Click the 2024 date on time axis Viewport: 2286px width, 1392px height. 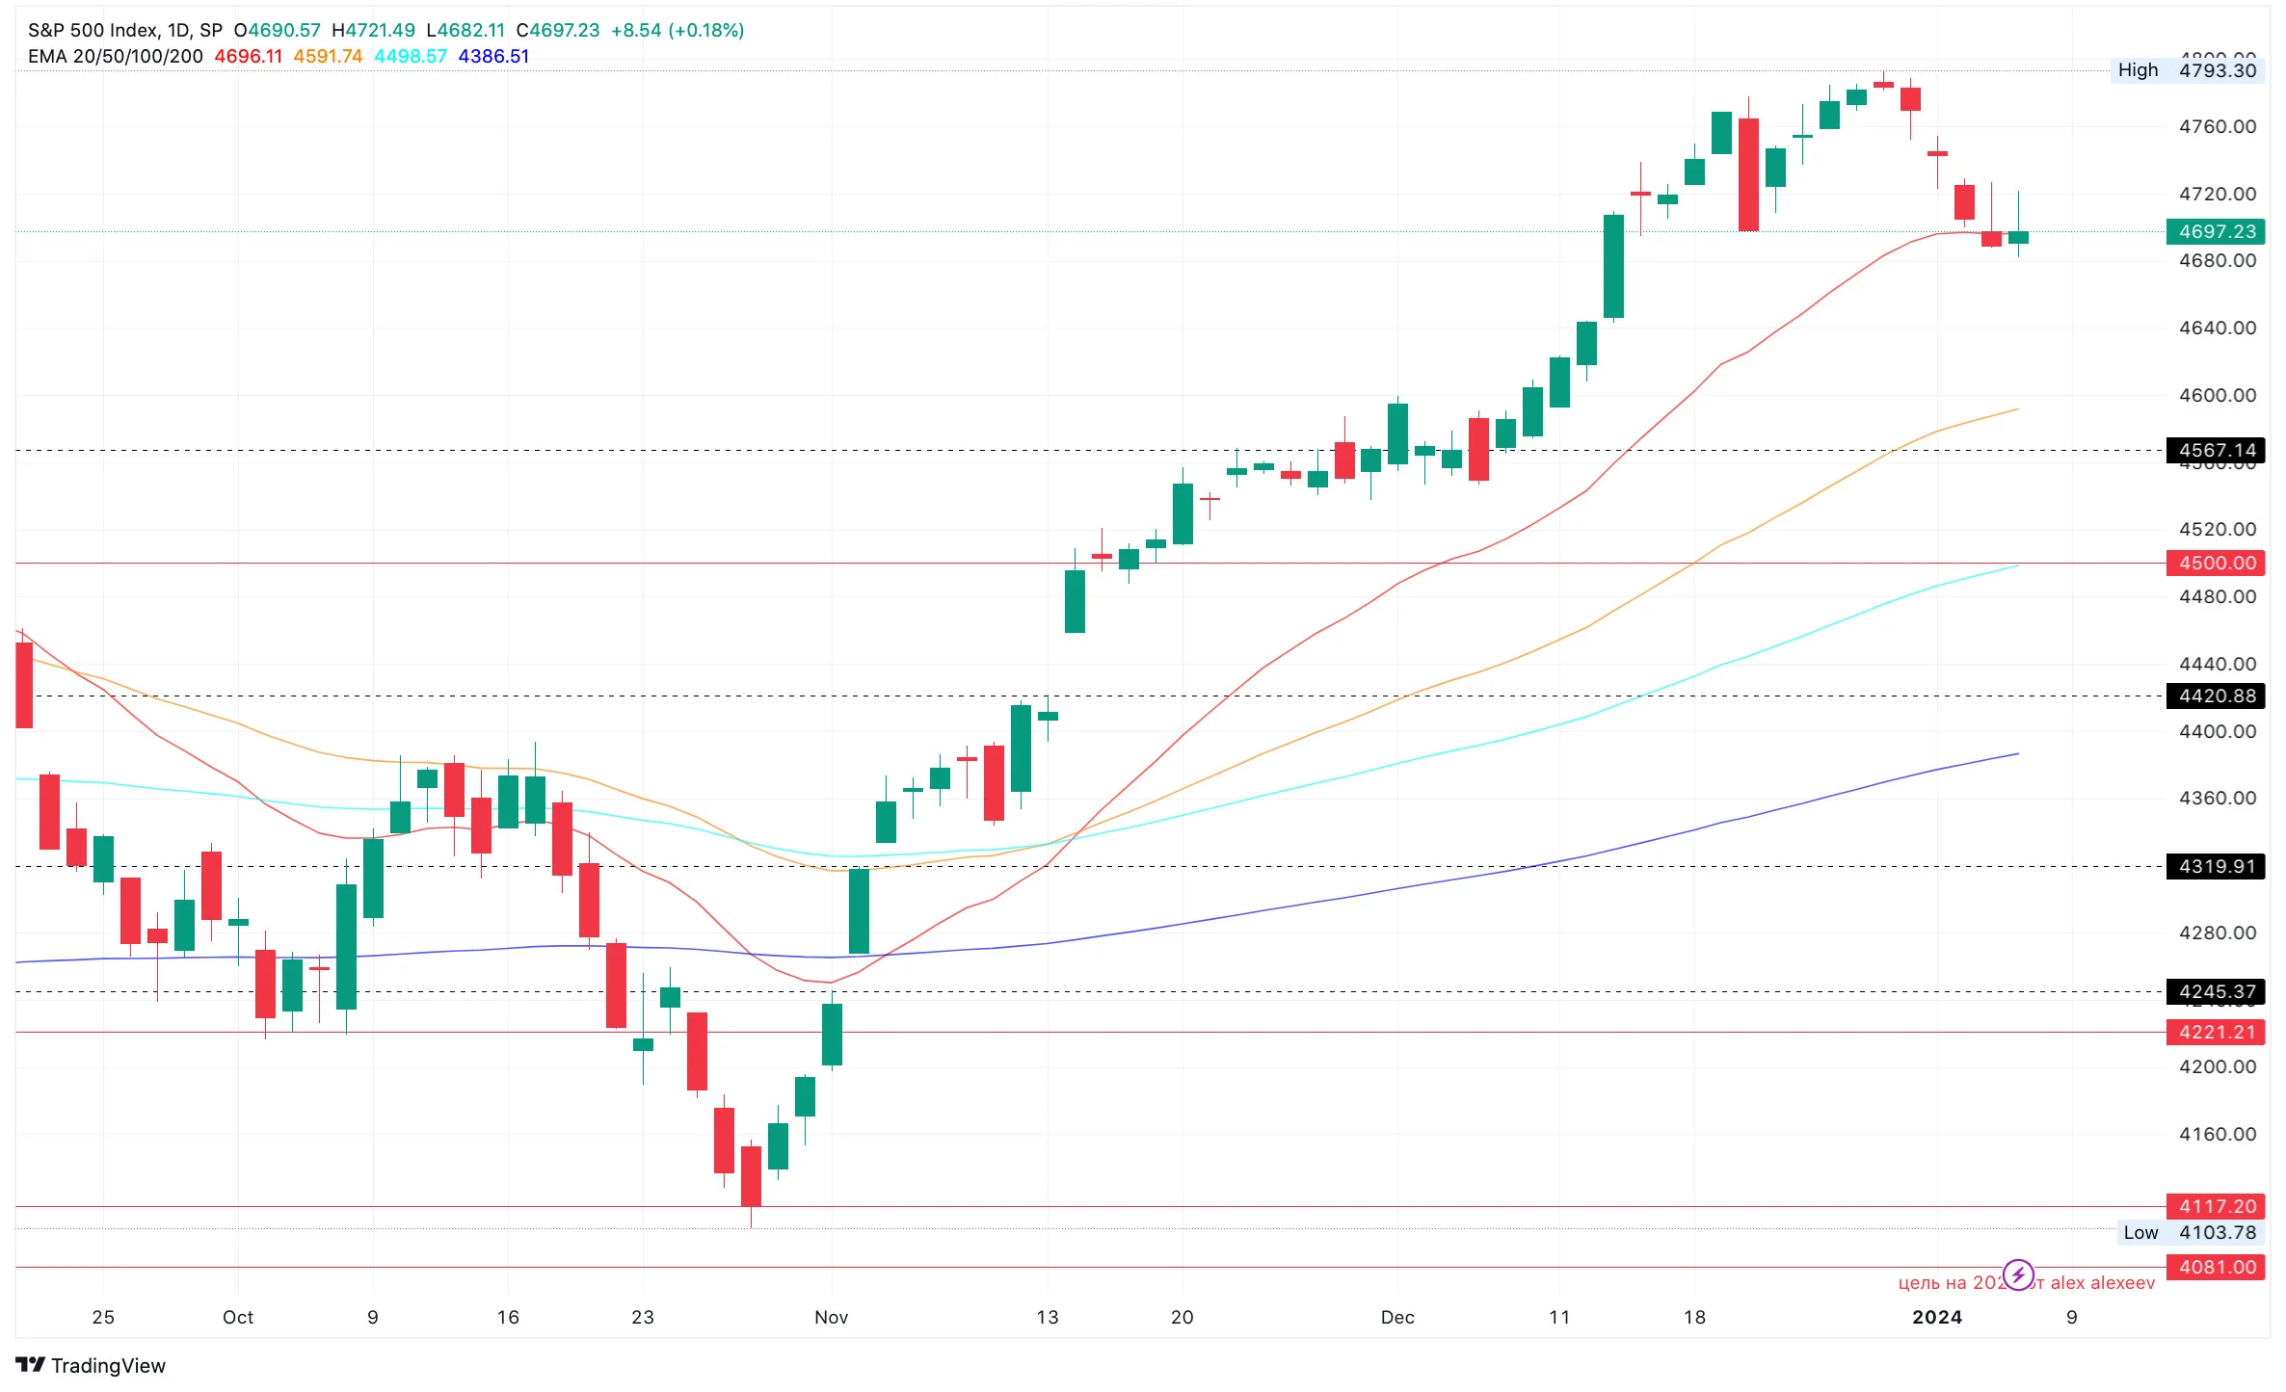point(1937,1317)
